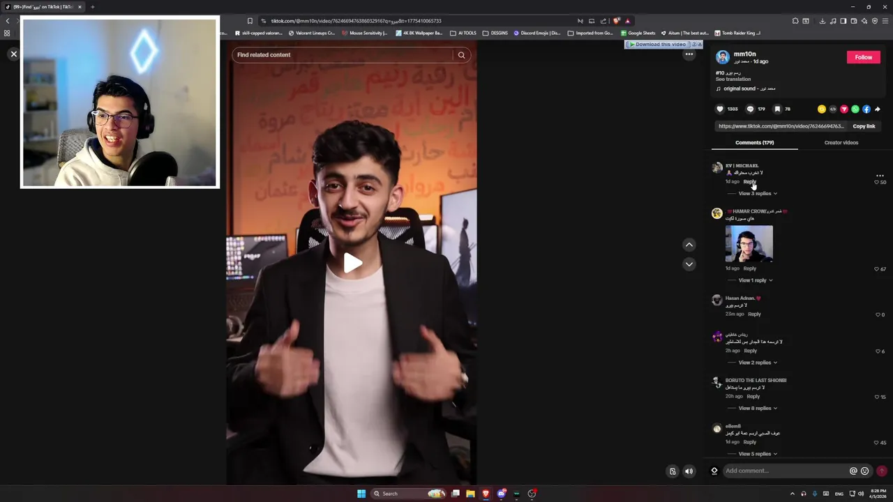
Task: Insert mention with @ icon in comment box
Action: (x=853, y=471)
